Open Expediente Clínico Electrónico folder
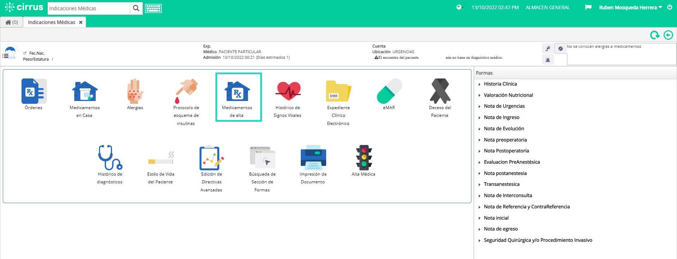This screenshot has height=259, width=677. (x=338, y=91)
